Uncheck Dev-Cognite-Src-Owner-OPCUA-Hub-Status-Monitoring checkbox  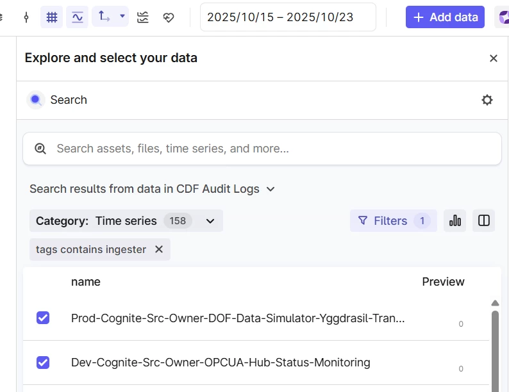(43, 363)
